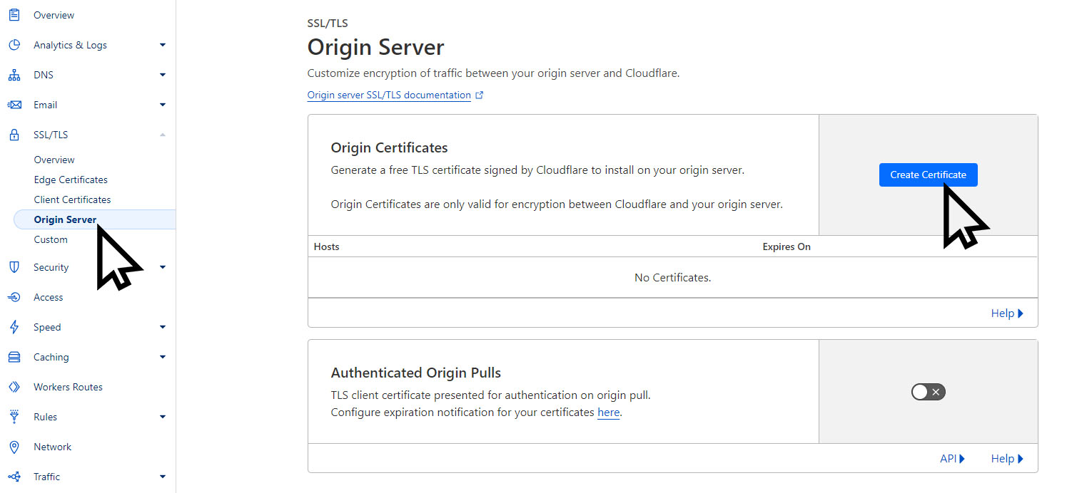Expand the DNS section arrow
Image resolution: width=1072 pixels, height=493 pixels.
tap(162, 75)
